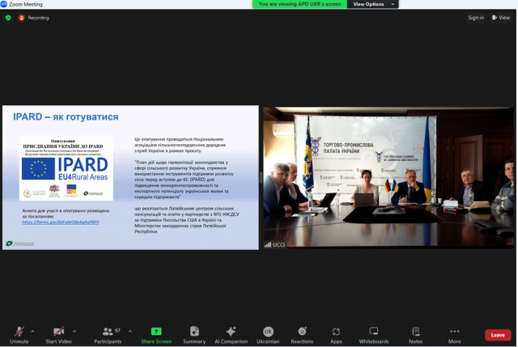This screenshot has width=518, height=347.
Task: Click the Zoom Meeting title bar icon
Action: pyautogui.click(x=3, y=4)
